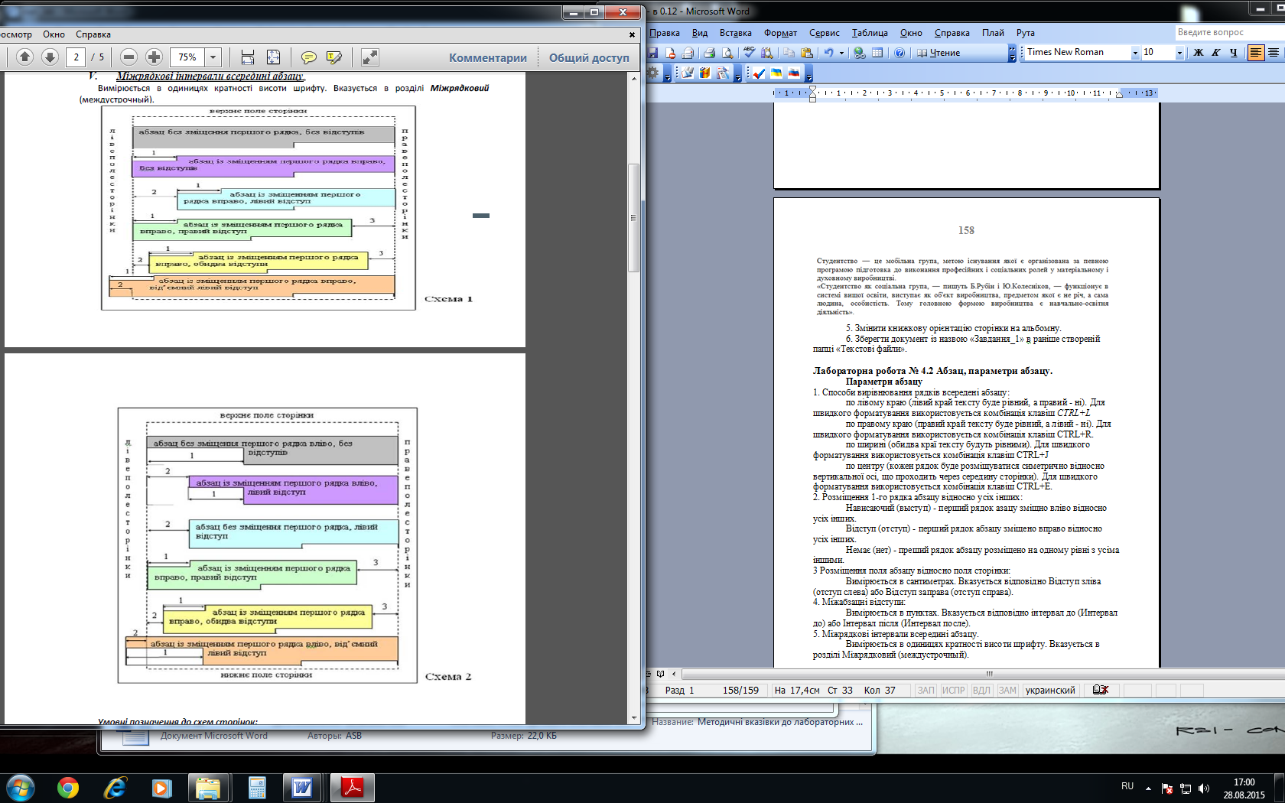The width and height of the screenshot is (1285, 803).
Task: Toggle italic formatting in Word
Action: click(x=1216, y=53)
